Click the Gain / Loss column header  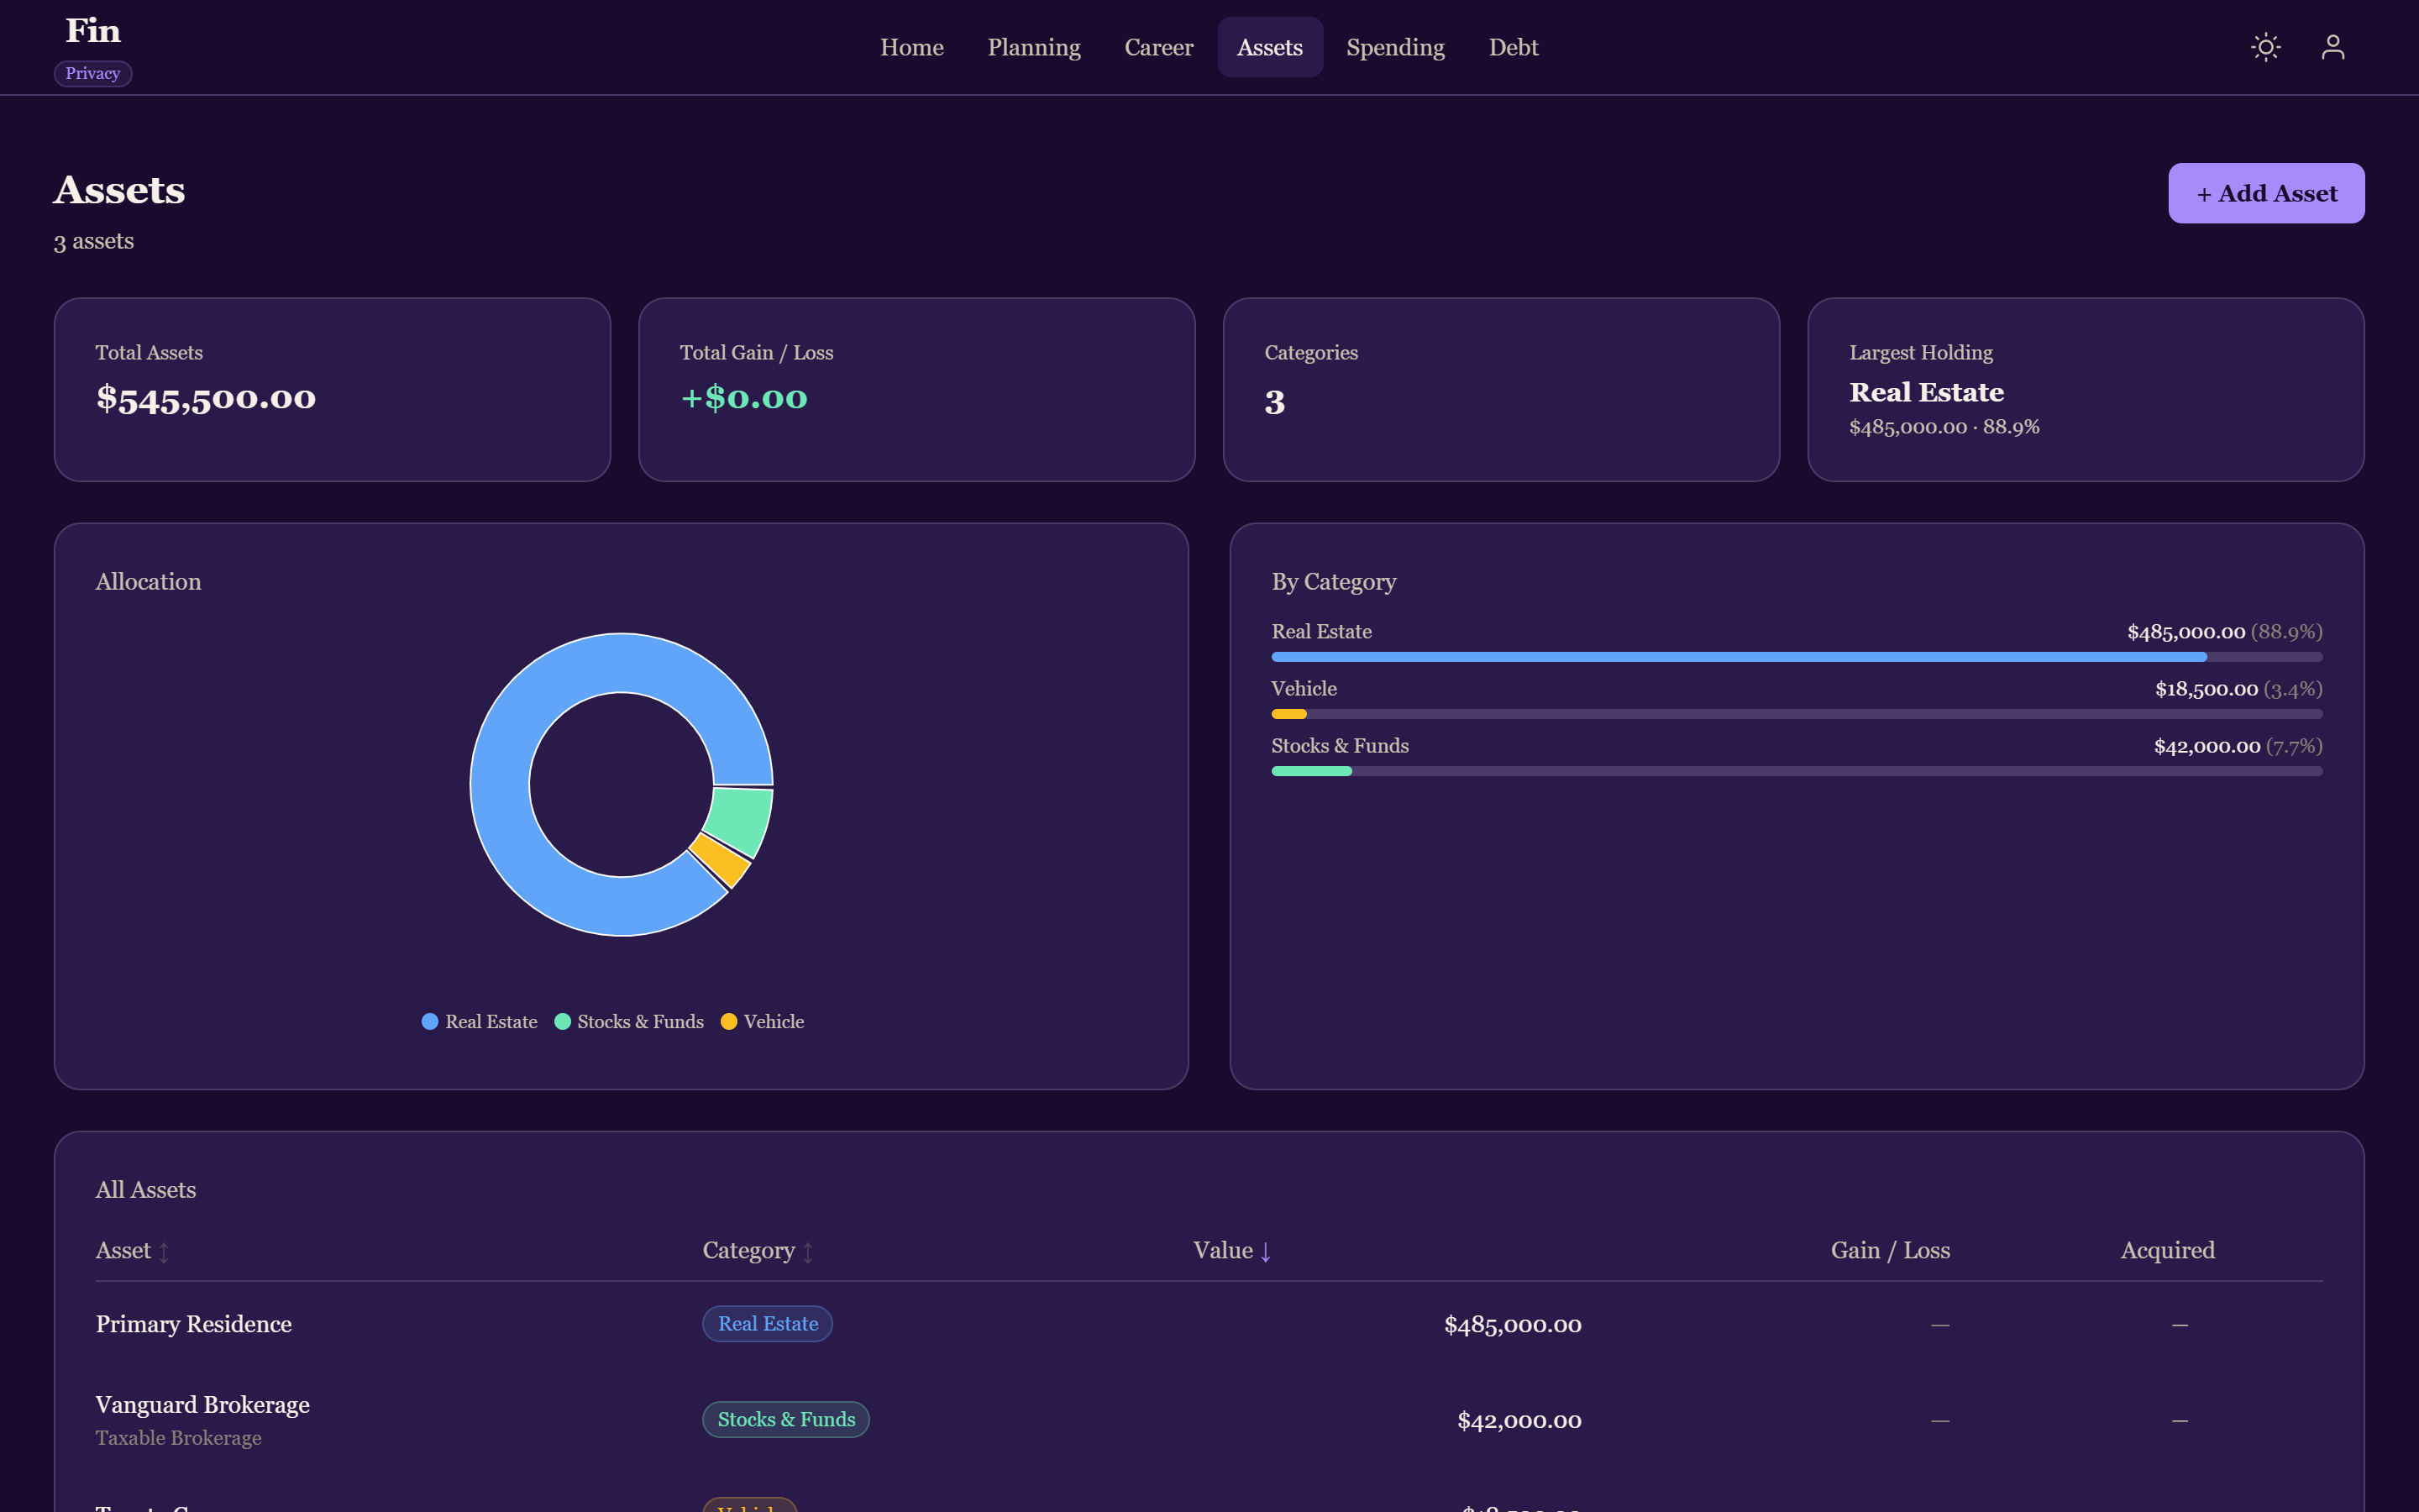click(1890, 1251)
